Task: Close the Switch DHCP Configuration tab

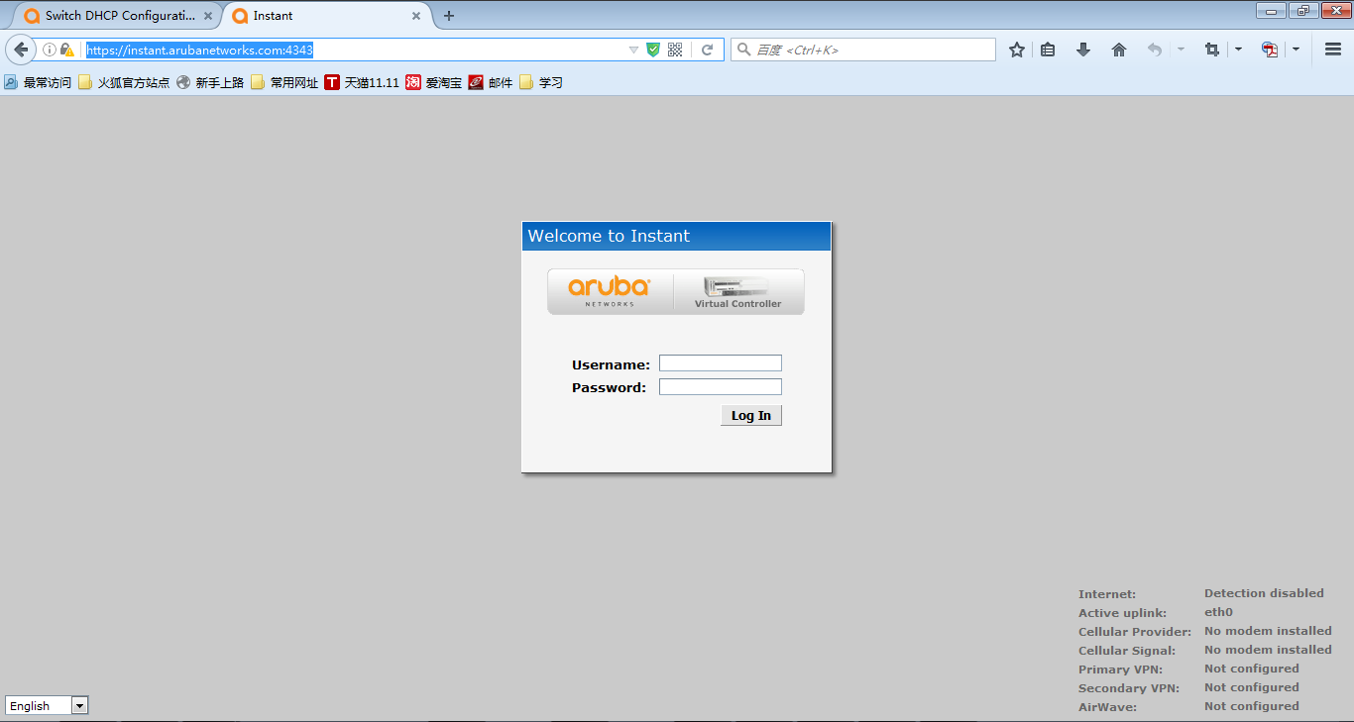Action: [x=209, y=16]
